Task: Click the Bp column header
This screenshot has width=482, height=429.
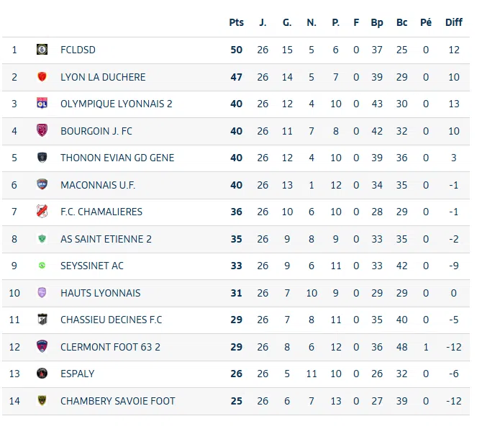Action: click(377, 22)
